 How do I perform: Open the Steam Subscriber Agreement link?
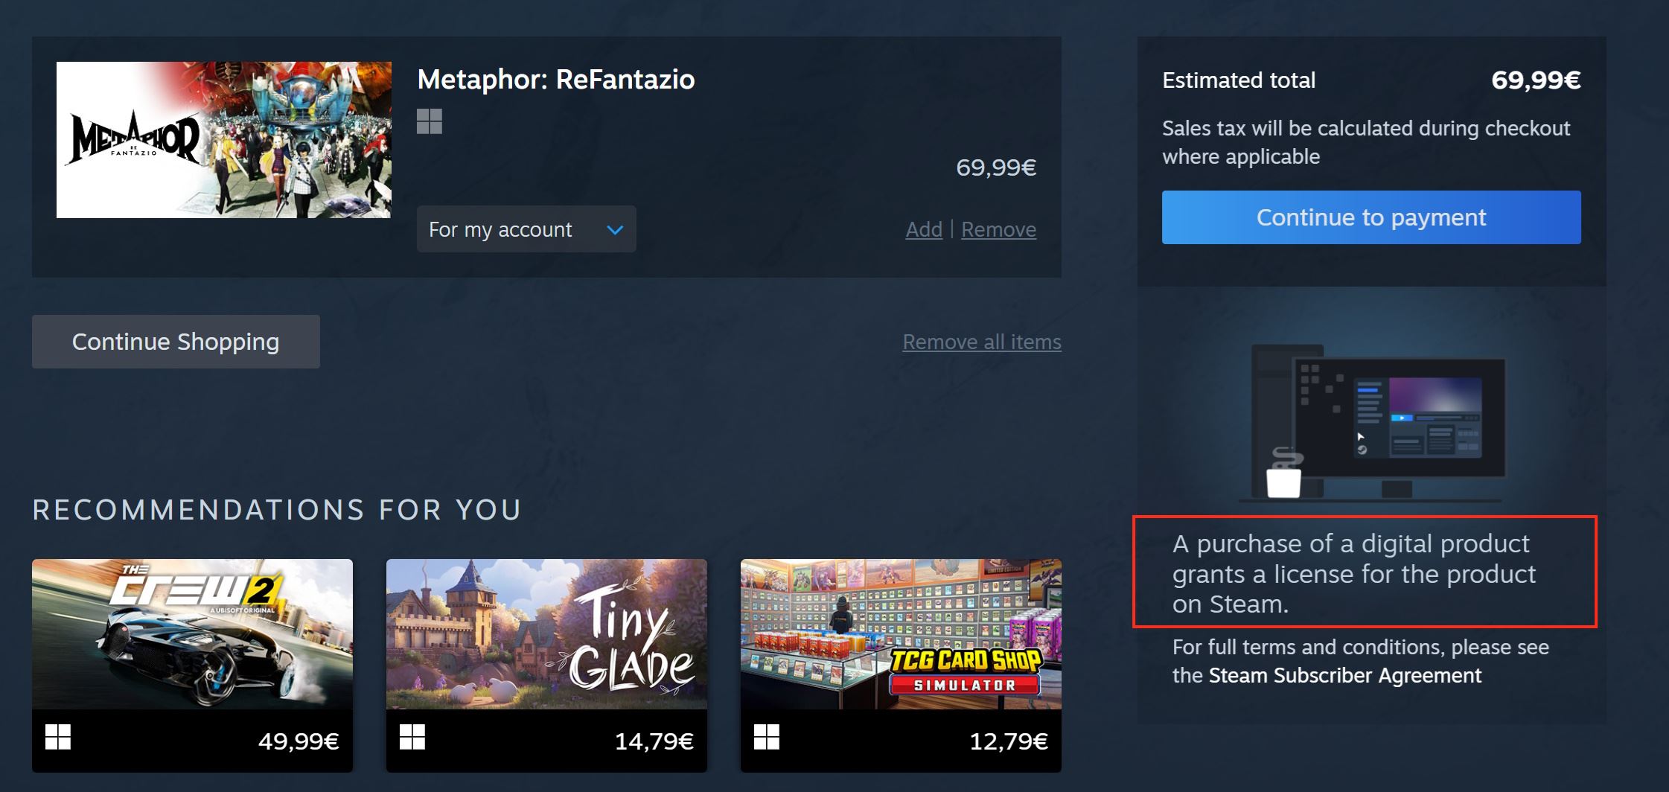click(x=1345, y=675)
